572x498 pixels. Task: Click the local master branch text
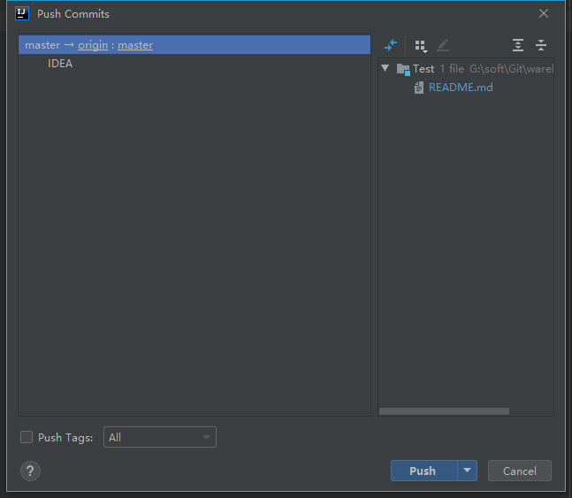coord(42,45)
